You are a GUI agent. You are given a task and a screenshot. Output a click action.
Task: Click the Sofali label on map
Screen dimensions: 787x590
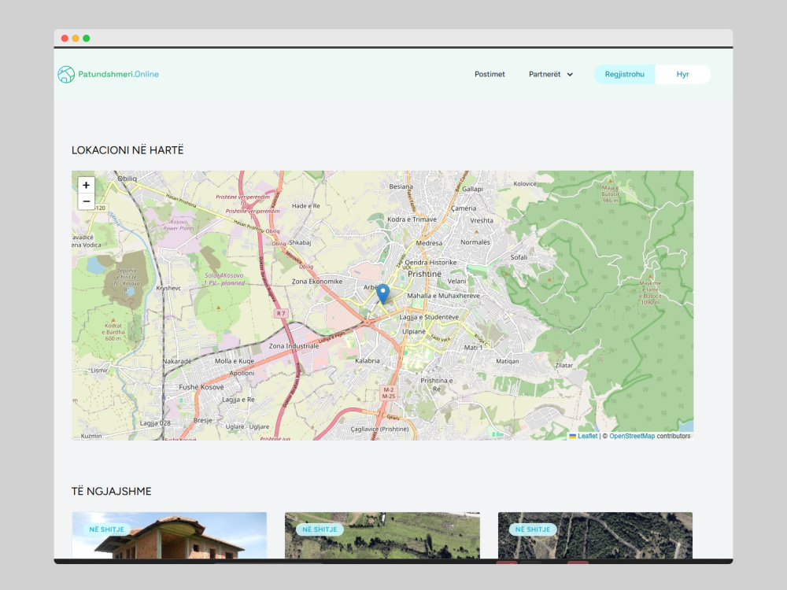519,257
